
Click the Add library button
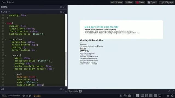pyautogui.click(x=116, y=2)
